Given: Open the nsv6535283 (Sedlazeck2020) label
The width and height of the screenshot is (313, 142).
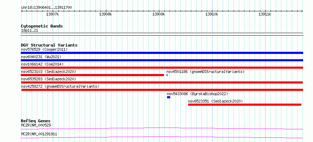Looking at the screenshot, I should (x=49, y=79).
